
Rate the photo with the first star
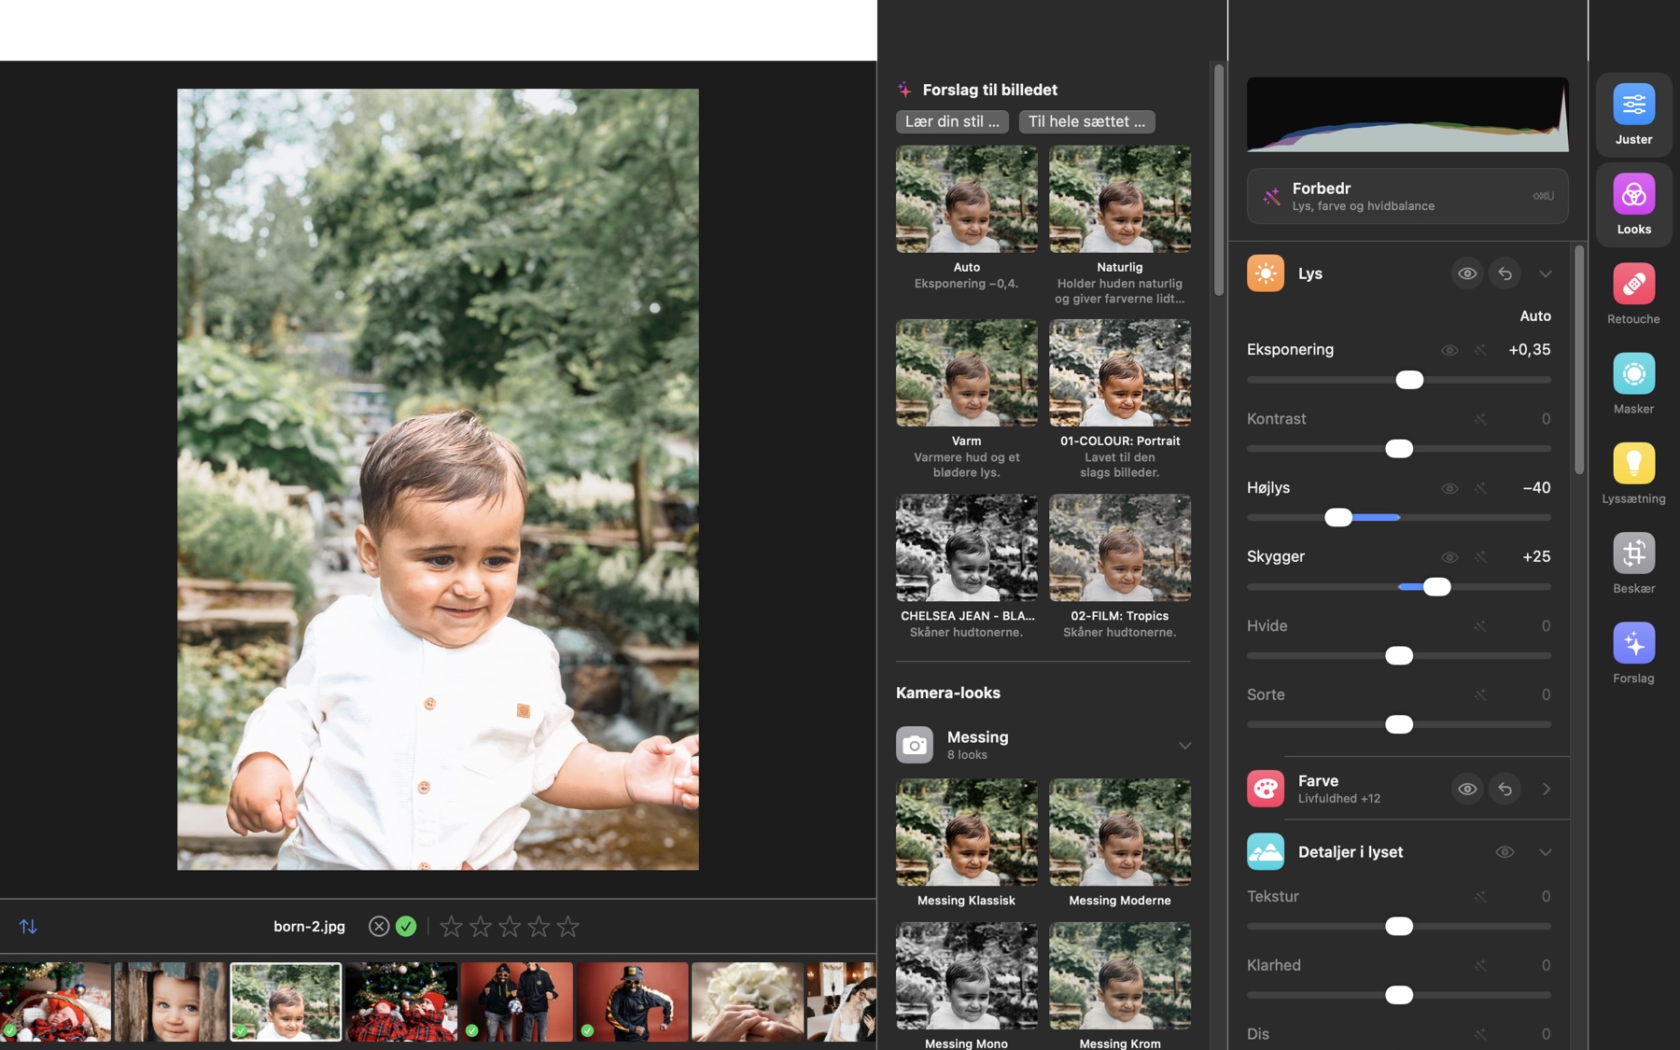pos(452,926)
